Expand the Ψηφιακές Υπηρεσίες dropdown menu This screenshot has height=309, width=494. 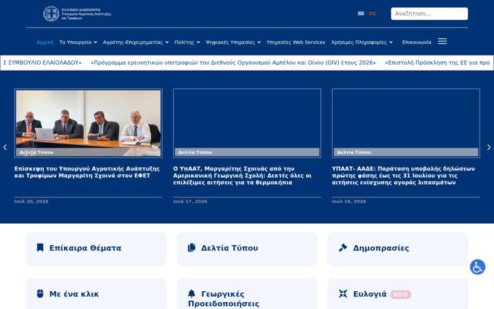click(x=233, y=43)
